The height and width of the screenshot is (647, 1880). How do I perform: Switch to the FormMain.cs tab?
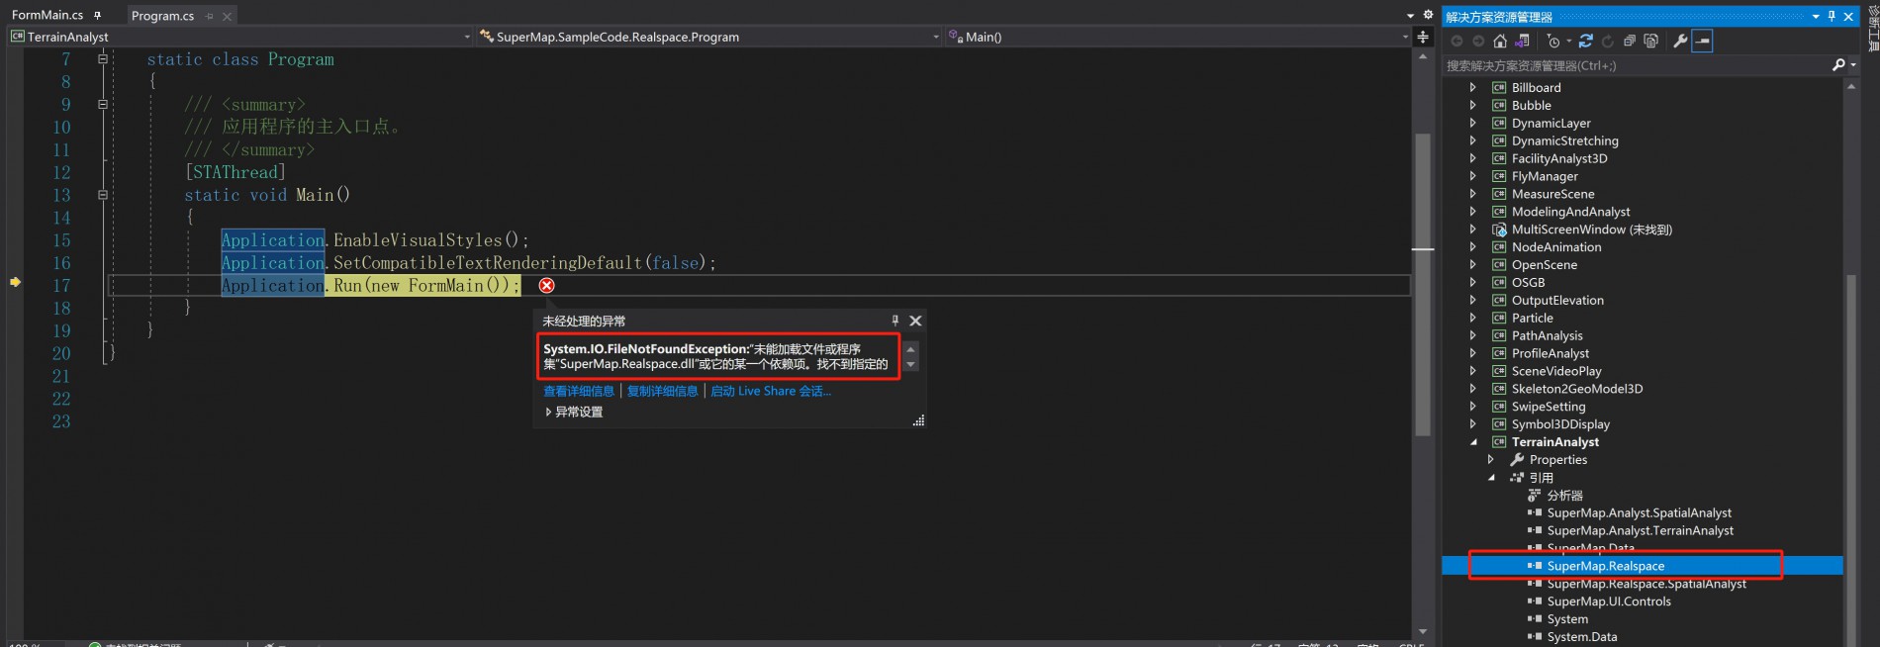(x=47, y=15)
